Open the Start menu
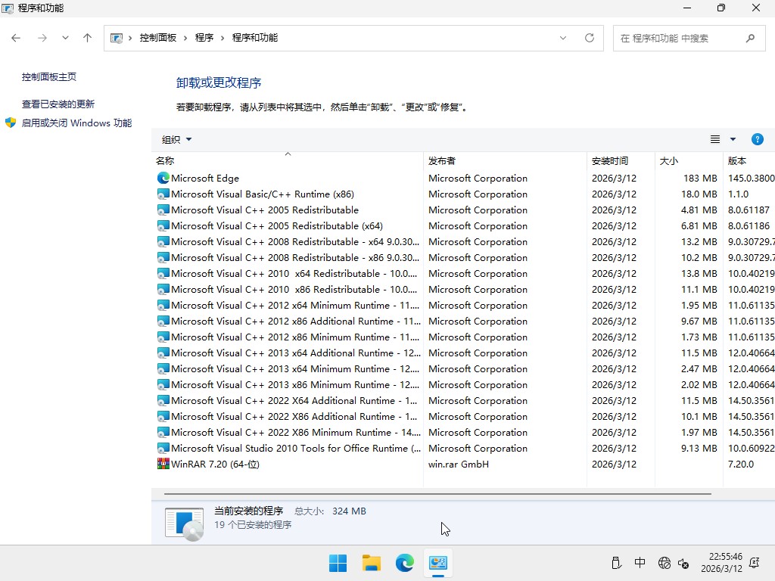The width and height of the screenshot is (775, 581). click(338, 563)
